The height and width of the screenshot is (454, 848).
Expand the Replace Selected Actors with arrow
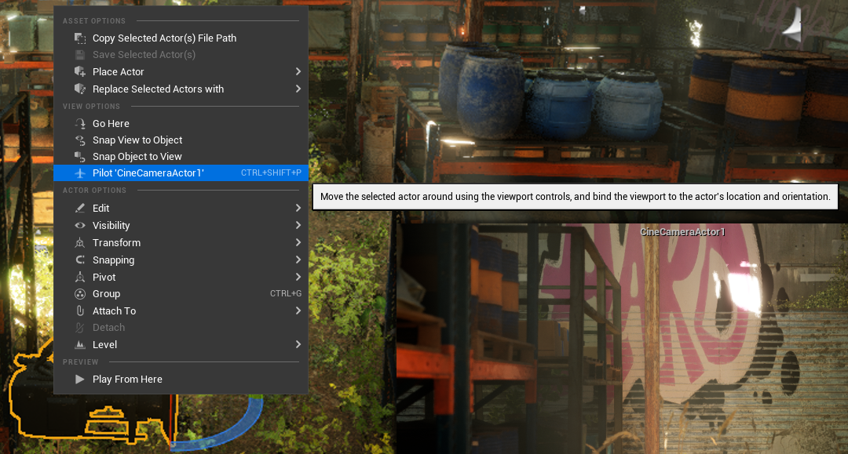[298, 89]
